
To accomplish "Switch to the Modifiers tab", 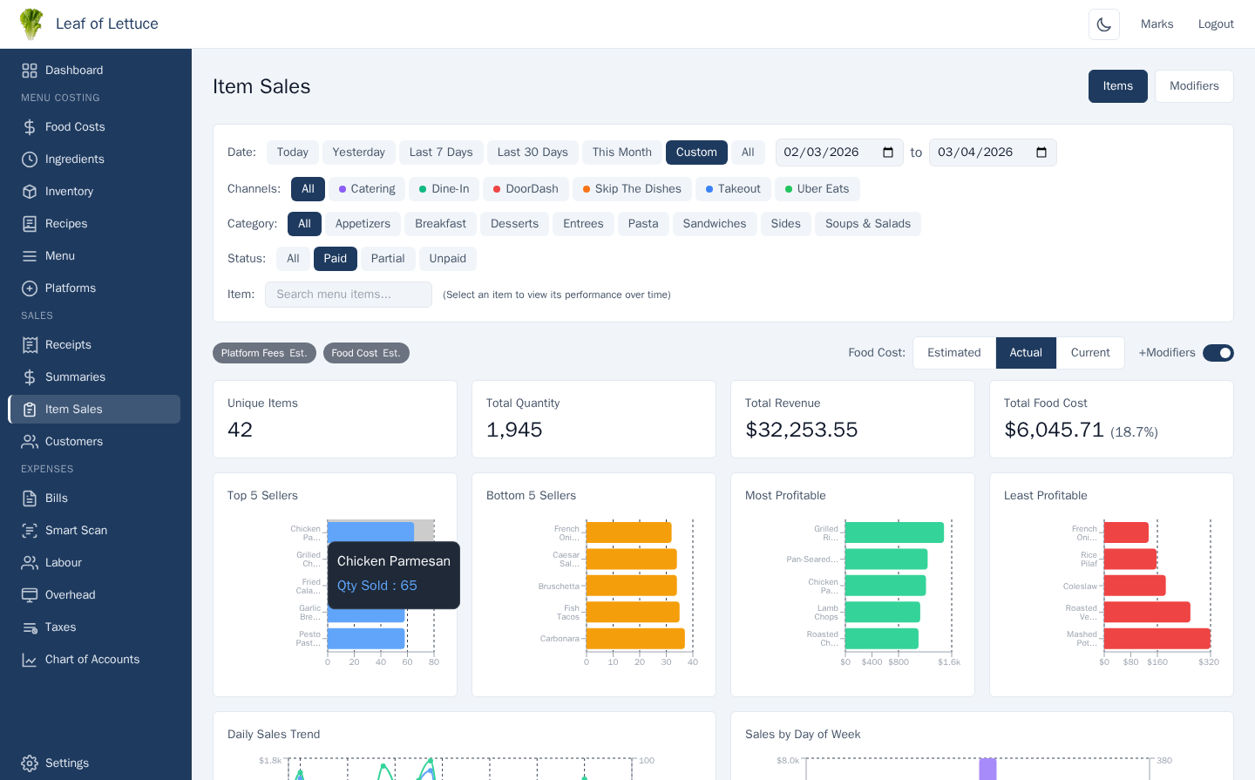I will pyautogui.click(x=1193, y=86).
